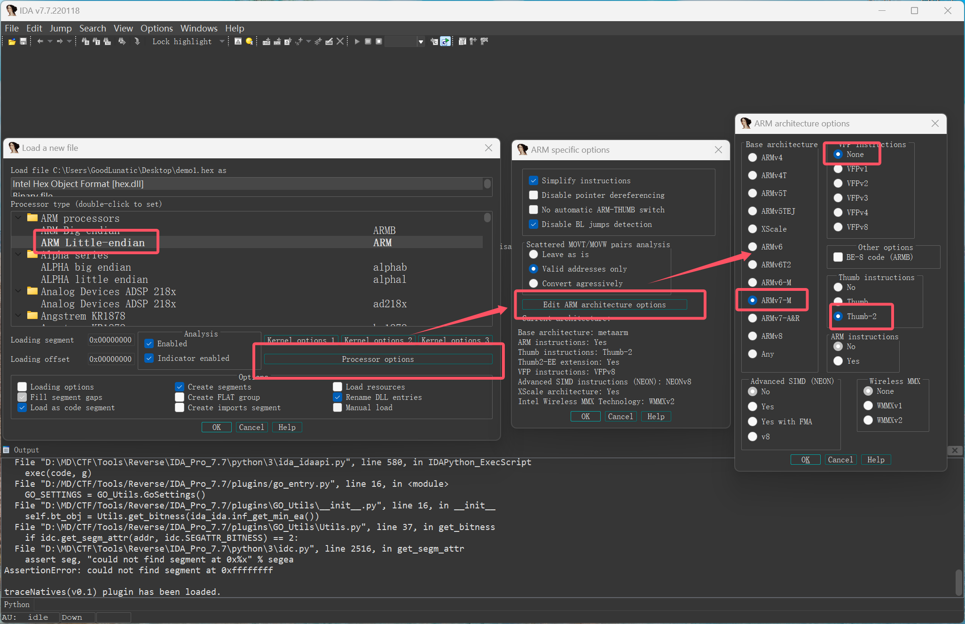Click the open file toolbar icon

(x=12, y=41)
